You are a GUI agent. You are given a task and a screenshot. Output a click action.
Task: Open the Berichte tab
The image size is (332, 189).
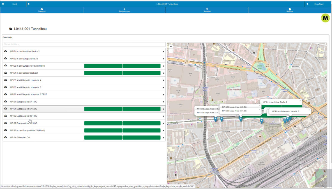[290, 10]
